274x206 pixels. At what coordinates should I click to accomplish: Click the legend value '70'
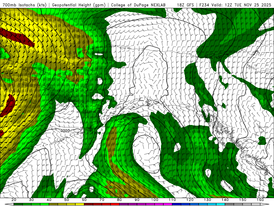point(102,200)
